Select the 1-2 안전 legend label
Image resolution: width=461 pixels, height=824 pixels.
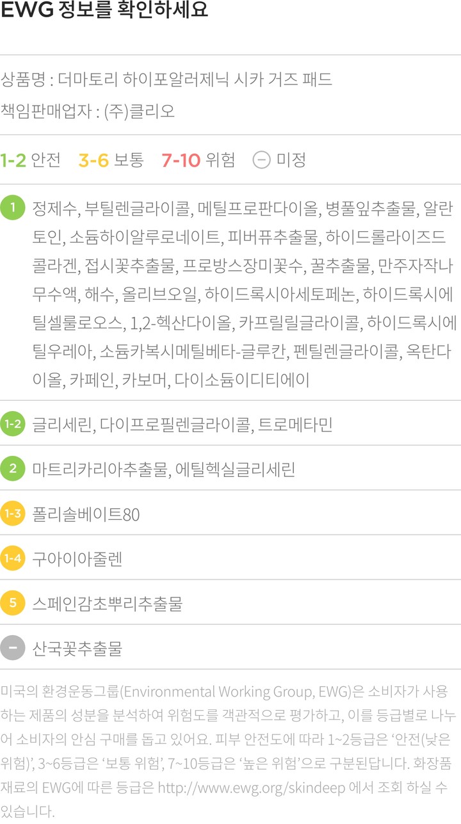click(x=31, y=159)
